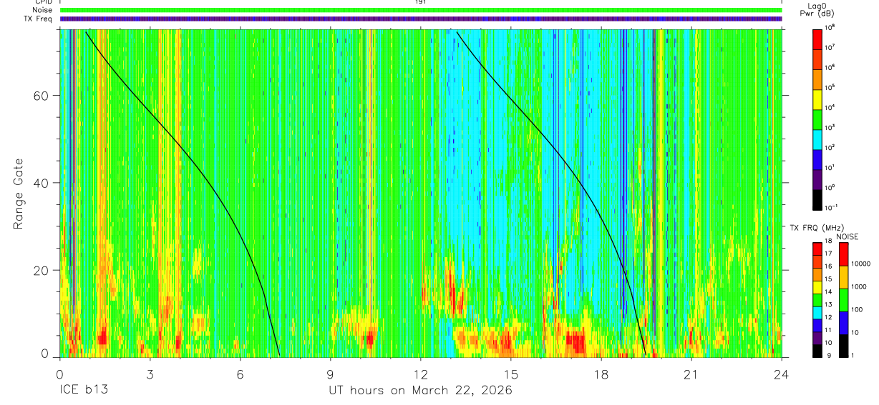This screenshot has height=405, width=879.
Task: Click the 'Lag0 Pwr (dB)' colorbar title
Action: [817, 10]
